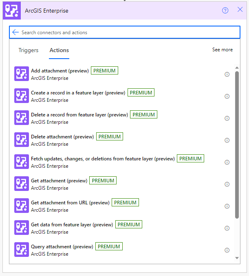This screenshot has width=249, height=276.
Task: Select Get data from feature layer (preview)
Action: click(72, 225)
